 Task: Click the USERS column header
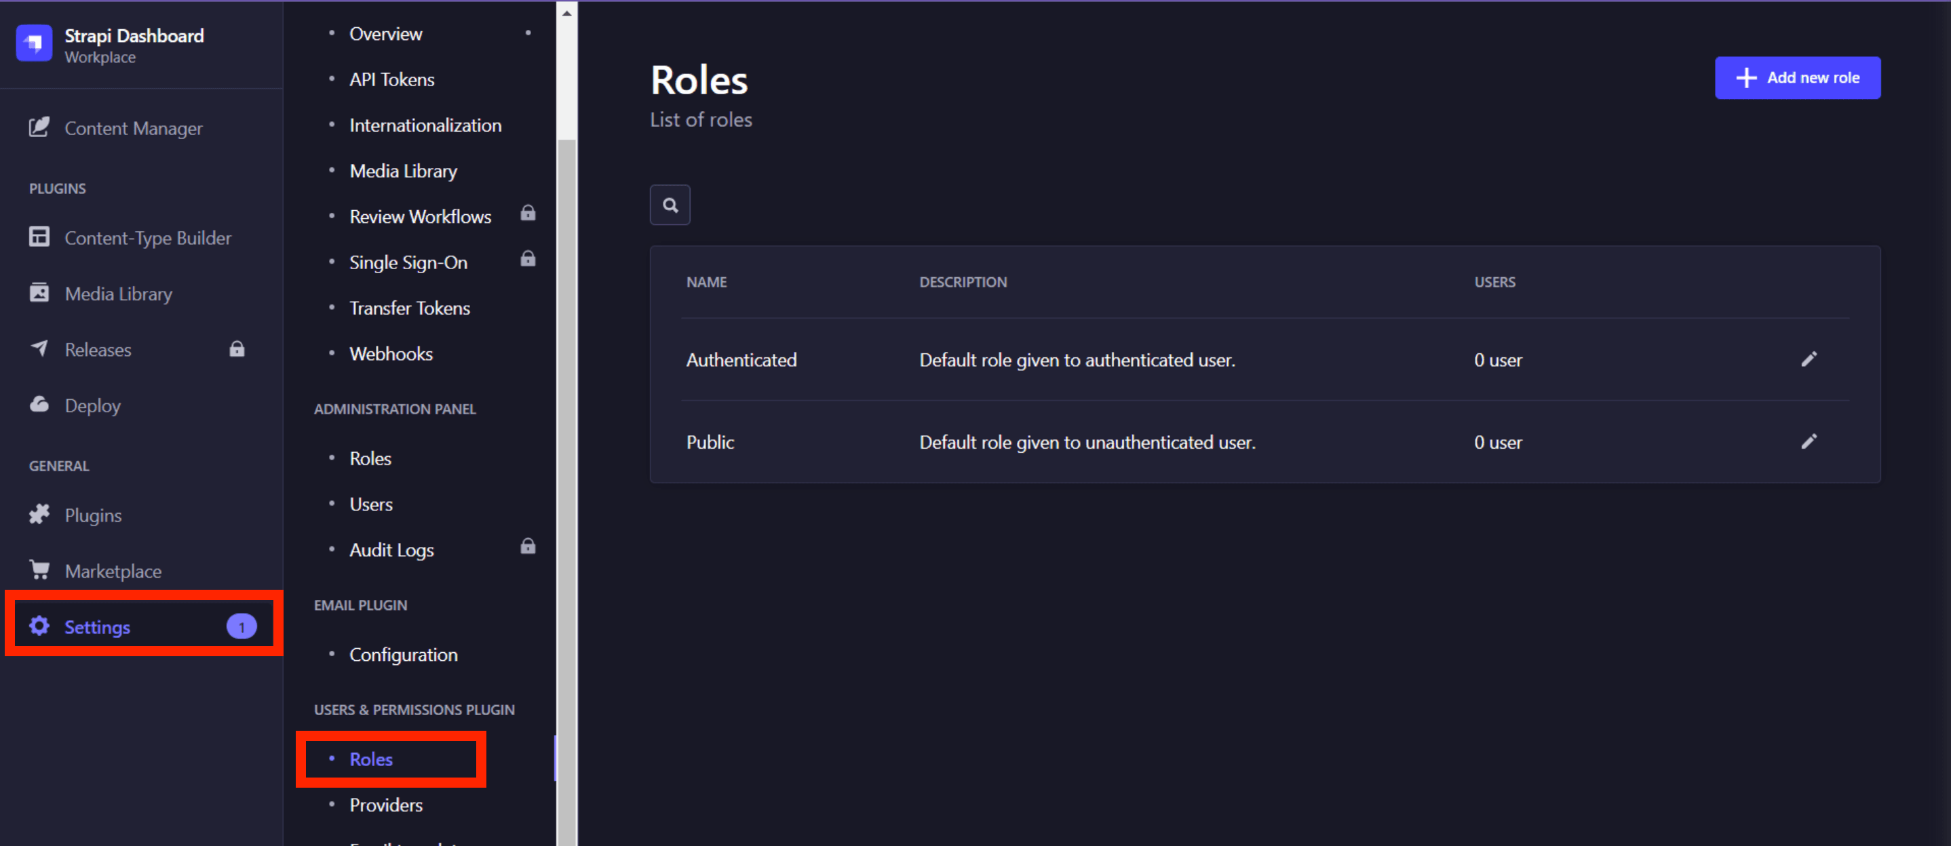[x=1494, y=282]
